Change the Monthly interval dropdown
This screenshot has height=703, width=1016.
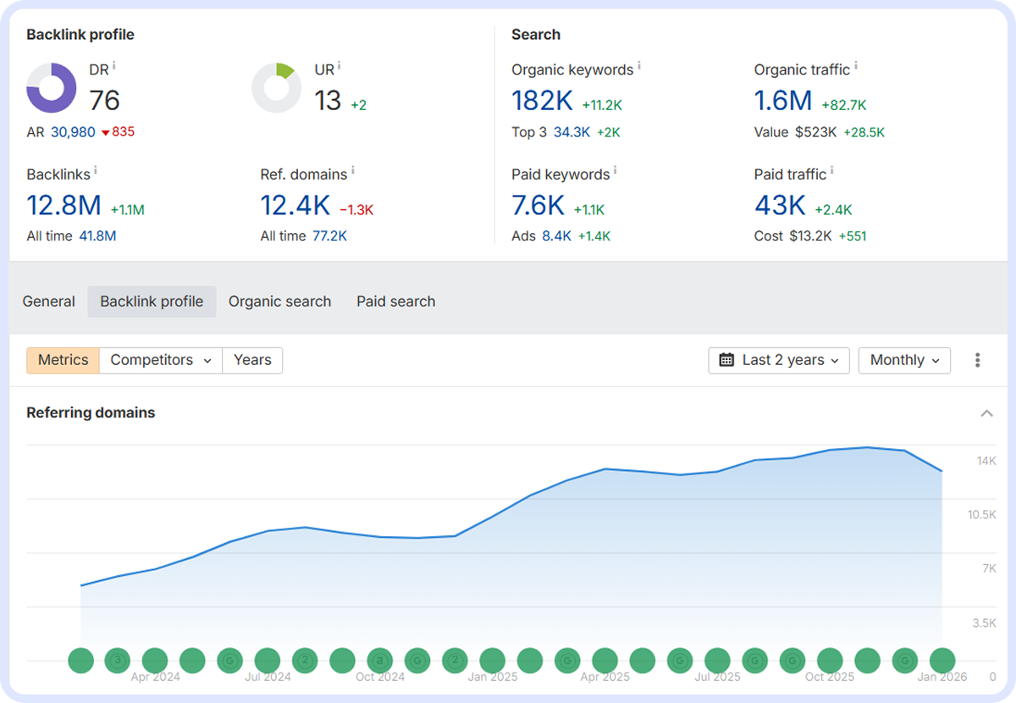[904, 360]
